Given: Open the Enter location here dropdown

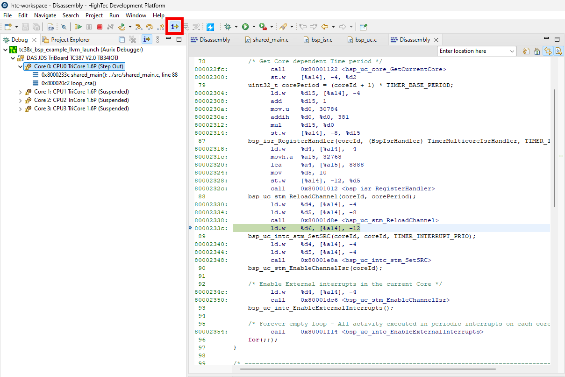Looking at the screenshot, I should tap(512, 51).
